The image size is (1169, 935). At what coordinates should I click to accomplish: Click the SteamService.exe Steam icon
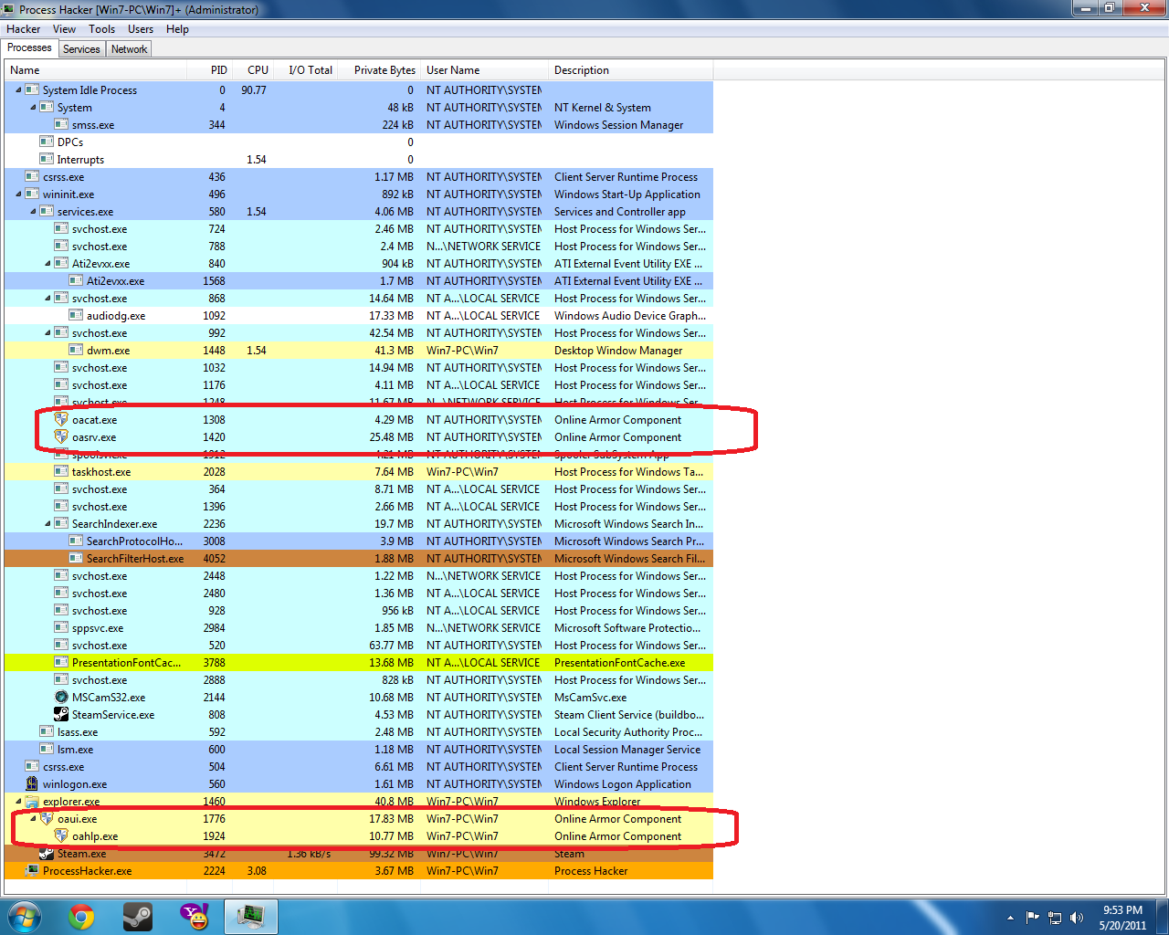pyautogui.click(x=61, y=715)
